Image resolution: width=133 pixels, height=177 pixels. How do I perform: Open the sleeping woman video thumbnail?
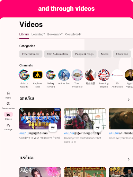click(121, 119)
